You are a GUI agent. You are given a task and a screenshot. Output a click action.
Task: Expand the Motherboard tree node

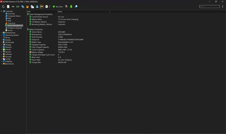pyautogui.click(x=1, y=33)
